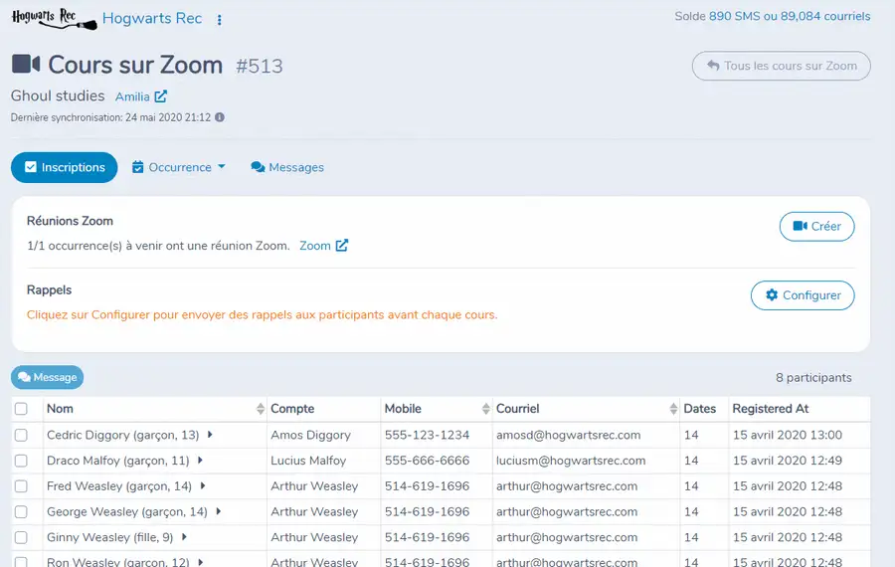Click the course number #513
Viewport: 895px width, 567px height.
tap(260, 67)
